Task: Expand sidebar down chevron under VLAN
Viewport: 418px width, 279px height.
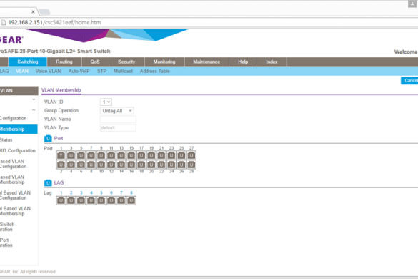Action: click(34, 99)
